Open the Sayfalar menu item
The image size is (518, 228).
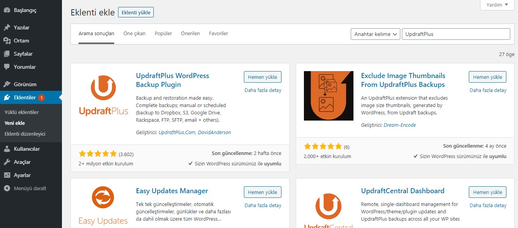(x=31, y=54)
